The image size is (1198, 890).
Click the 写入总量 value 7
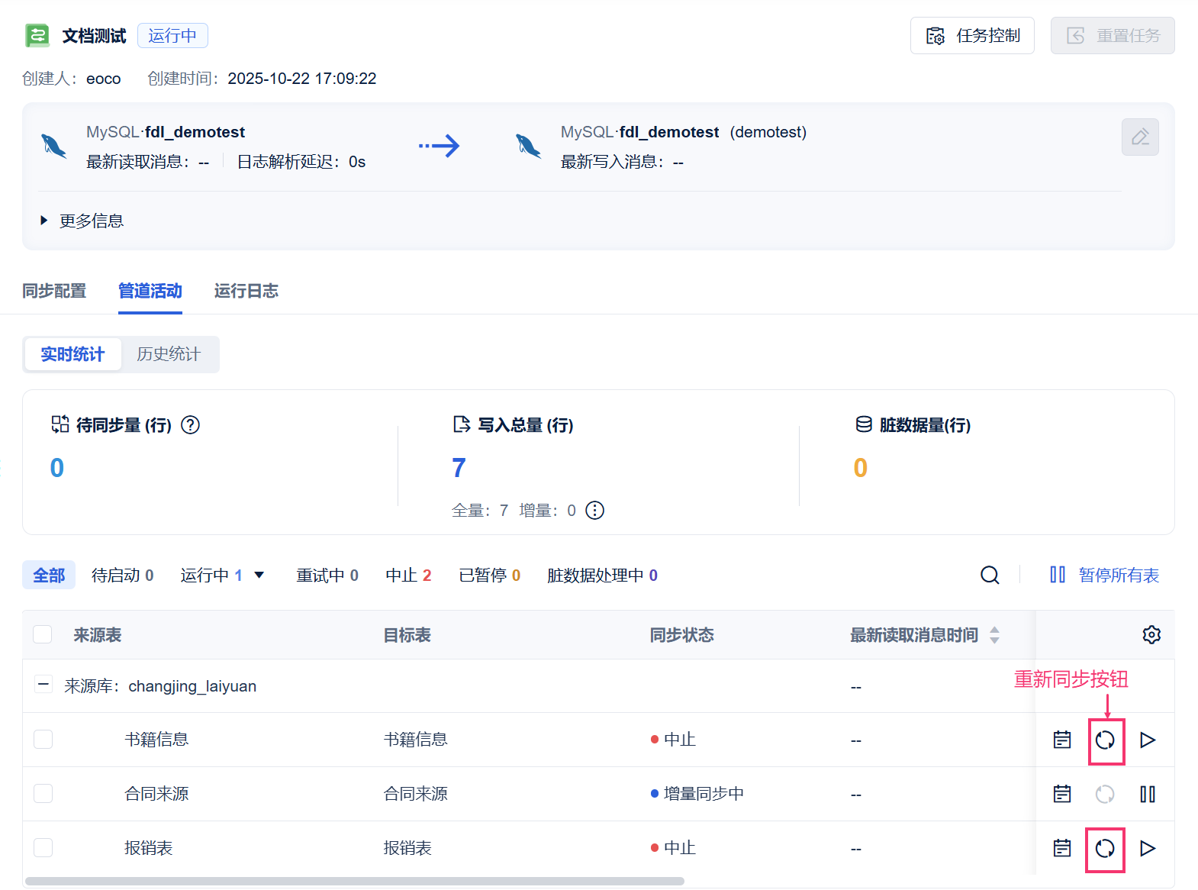click(x=459, y=467)
